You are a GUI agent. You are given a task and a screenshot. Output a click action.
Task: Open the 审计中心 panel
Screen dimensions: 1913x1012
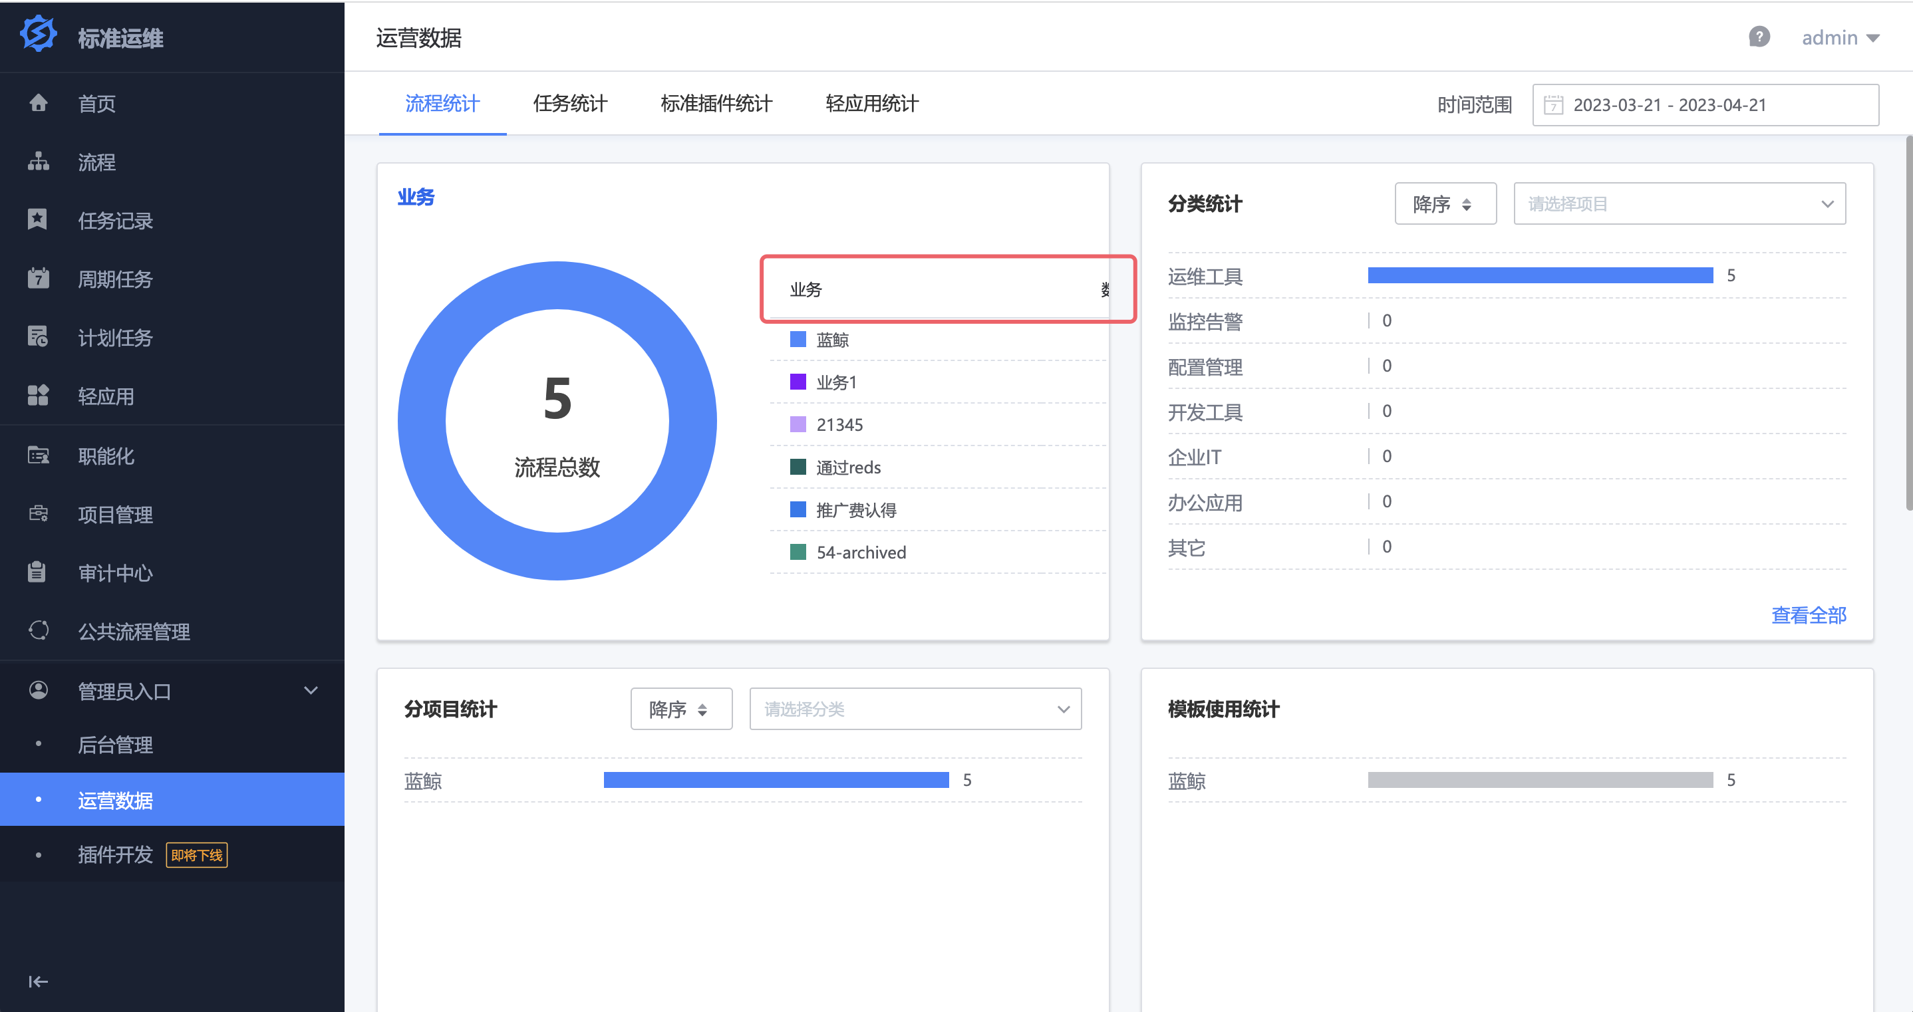(38, 572)
